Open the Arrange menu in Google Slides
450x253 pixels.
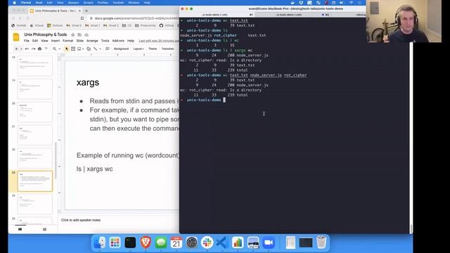click(x=92, y=41)
